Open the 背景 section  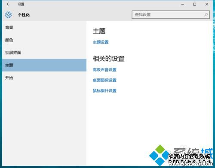tap(44, 27)
